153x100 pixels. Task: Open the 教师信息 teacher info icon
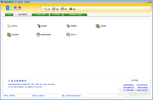pyautogui.click(x=98, y=26)
